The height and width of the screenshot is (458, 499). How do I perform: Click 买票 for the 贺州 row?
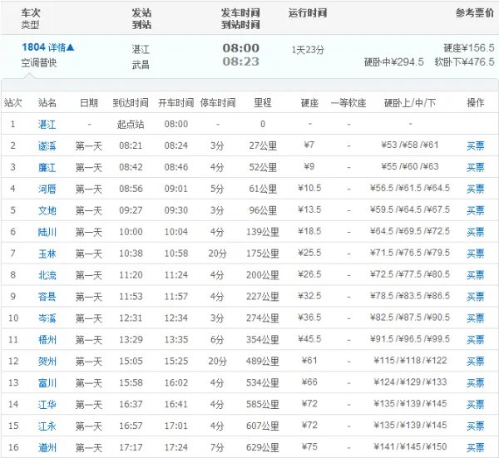coord(476,362)
